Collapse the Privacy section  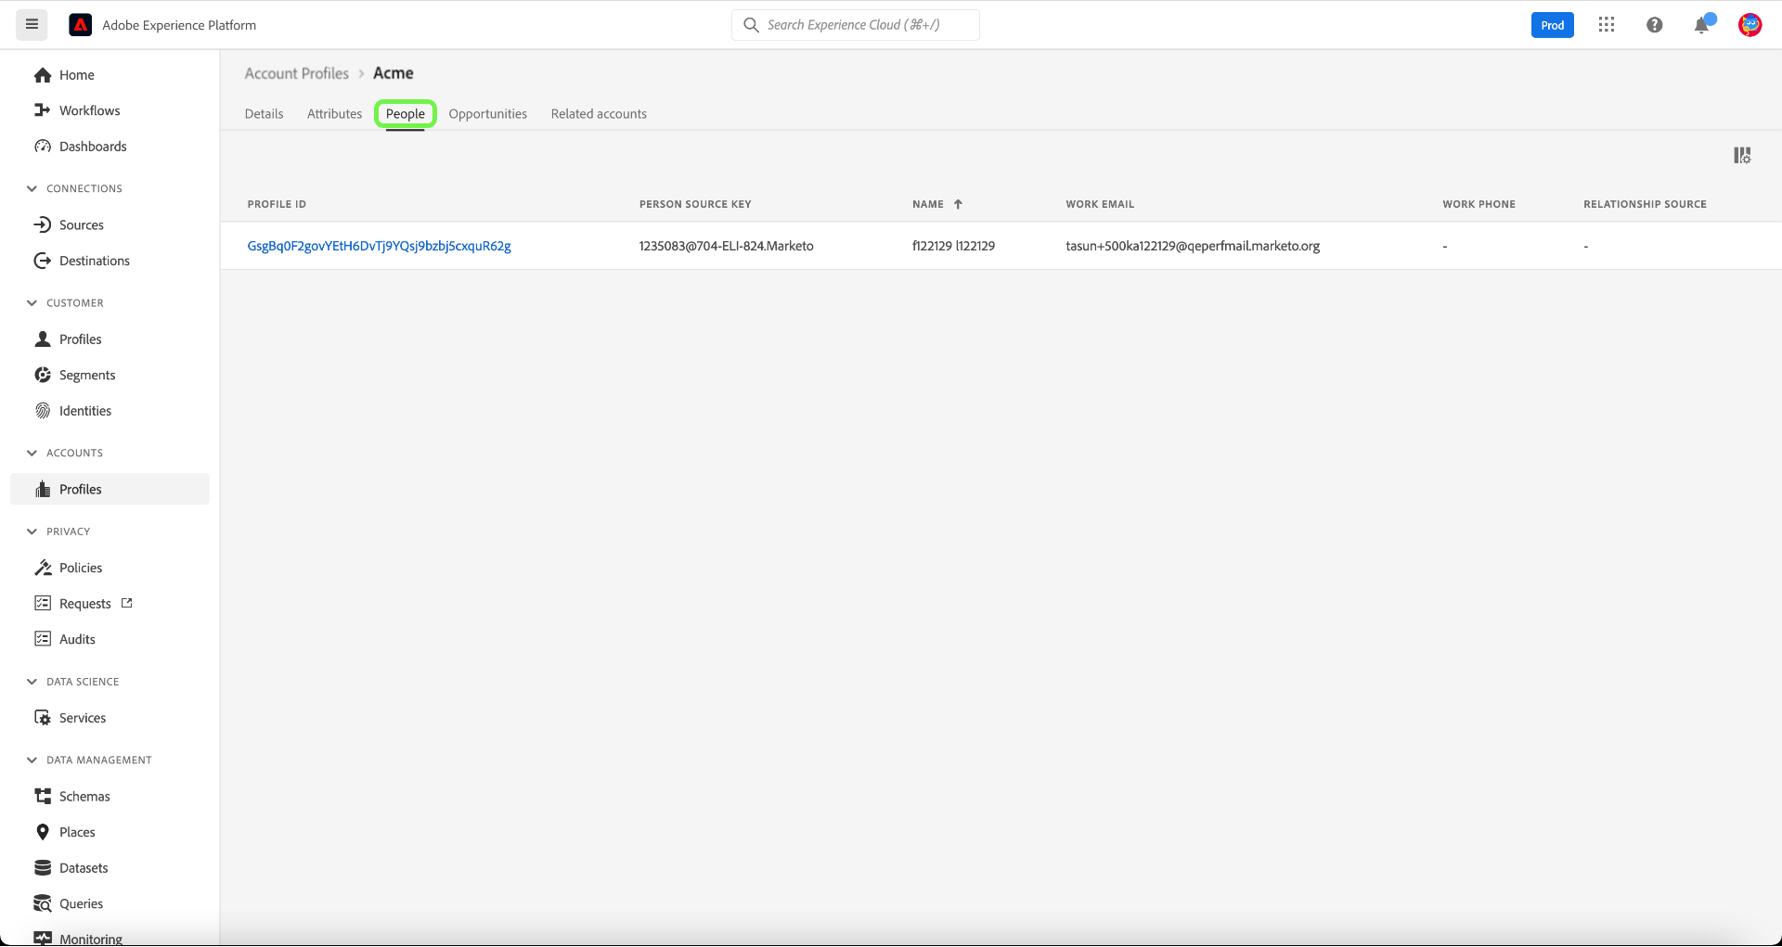coord(32,531)
